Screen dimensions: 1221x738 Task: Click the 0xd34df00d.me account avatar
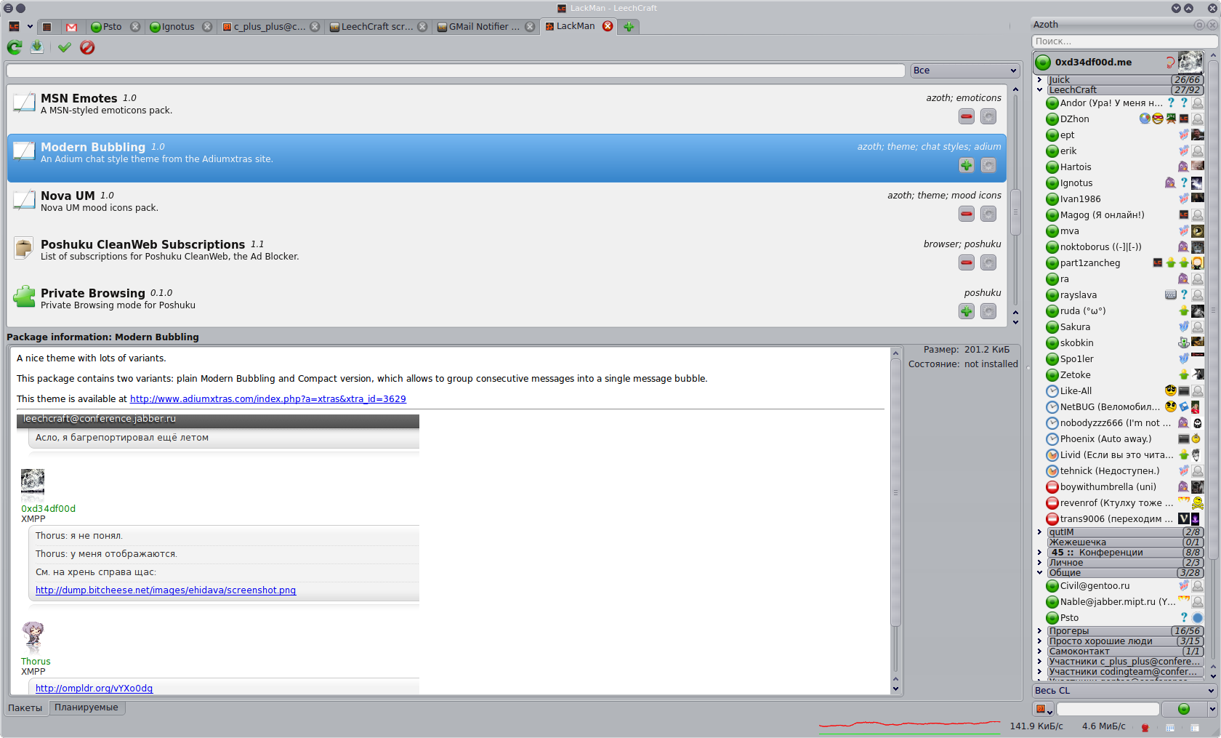[x=1190, y=62]
